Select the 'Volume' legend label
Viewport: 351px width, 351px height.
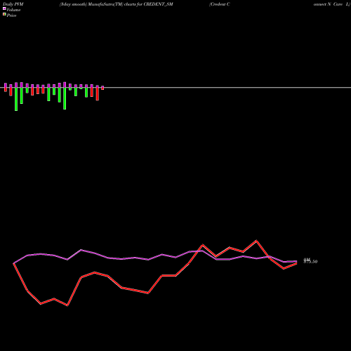pos(13,10)
